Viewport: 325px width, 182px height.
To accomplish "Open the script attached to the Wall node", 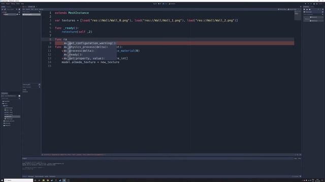I will tap(17, 14).
